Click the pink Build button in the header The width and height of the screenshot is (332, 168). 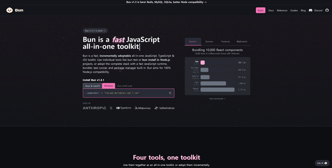260,10
